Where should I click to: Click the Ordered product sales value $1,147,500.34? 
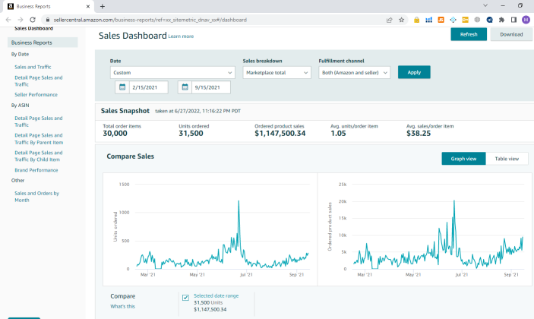pyautogui.click(x=280, y=134)
